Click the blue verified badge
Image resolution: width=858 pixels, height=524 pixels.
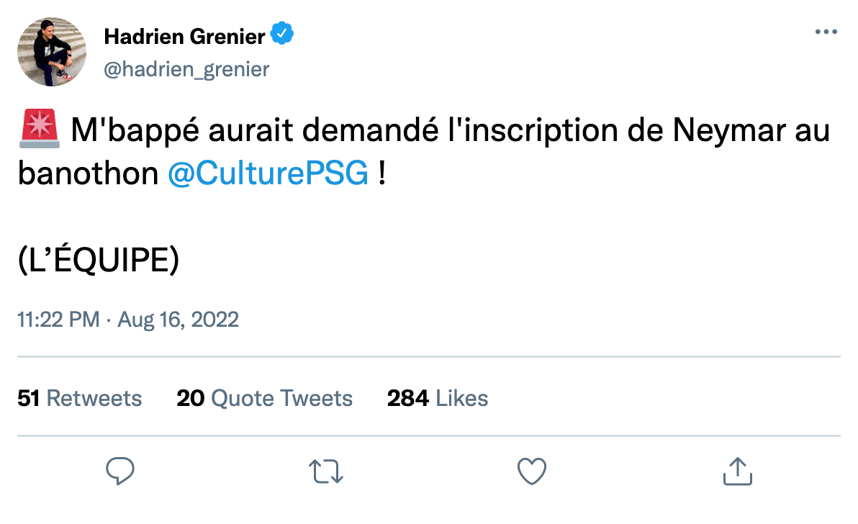point(281,34)
